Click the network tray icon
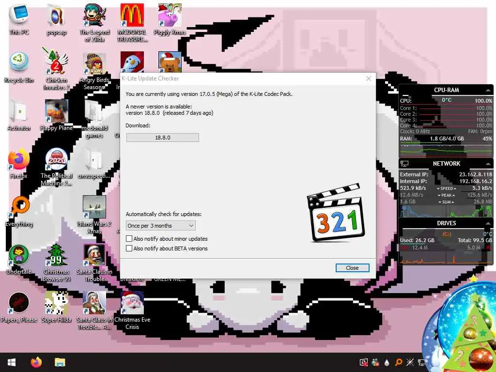This screenshot has height=372, width=496. click(421, 362)
